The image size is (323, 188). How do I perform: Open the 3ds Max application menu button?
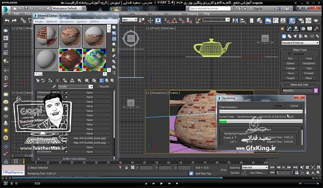pyautogui.click(x=6, y=10)
